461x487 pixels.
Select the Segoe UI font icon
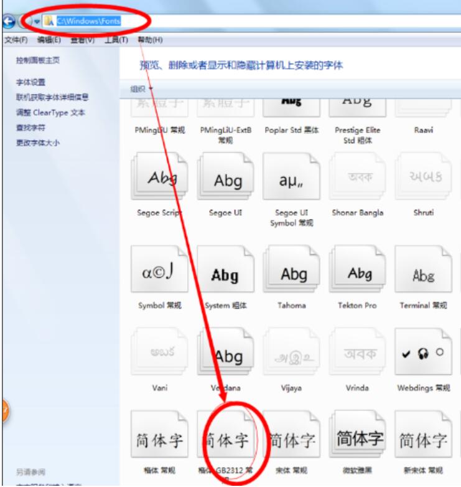226,176
